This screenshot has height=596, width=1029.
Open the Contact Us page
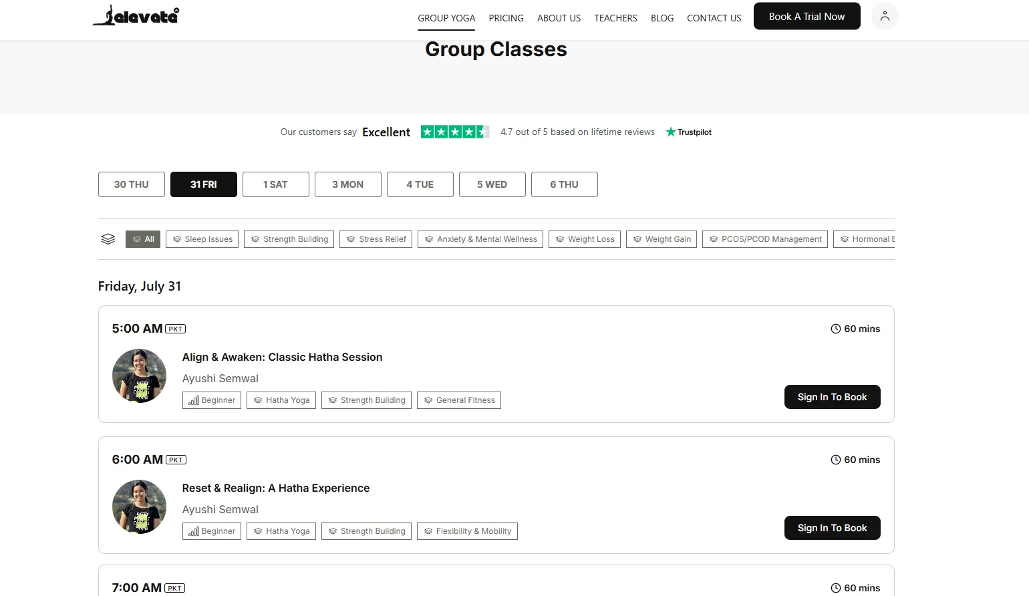point(714,18)
